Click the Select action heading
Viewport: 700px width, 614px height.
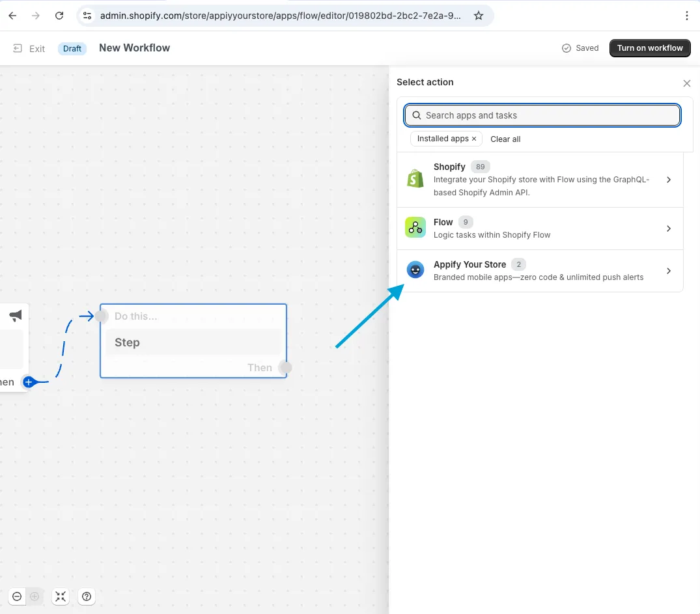click(425, 82)
